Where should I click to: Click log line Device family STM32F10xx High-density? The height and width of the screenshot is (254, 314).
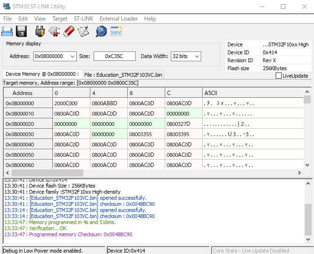(x=63, y=192)
